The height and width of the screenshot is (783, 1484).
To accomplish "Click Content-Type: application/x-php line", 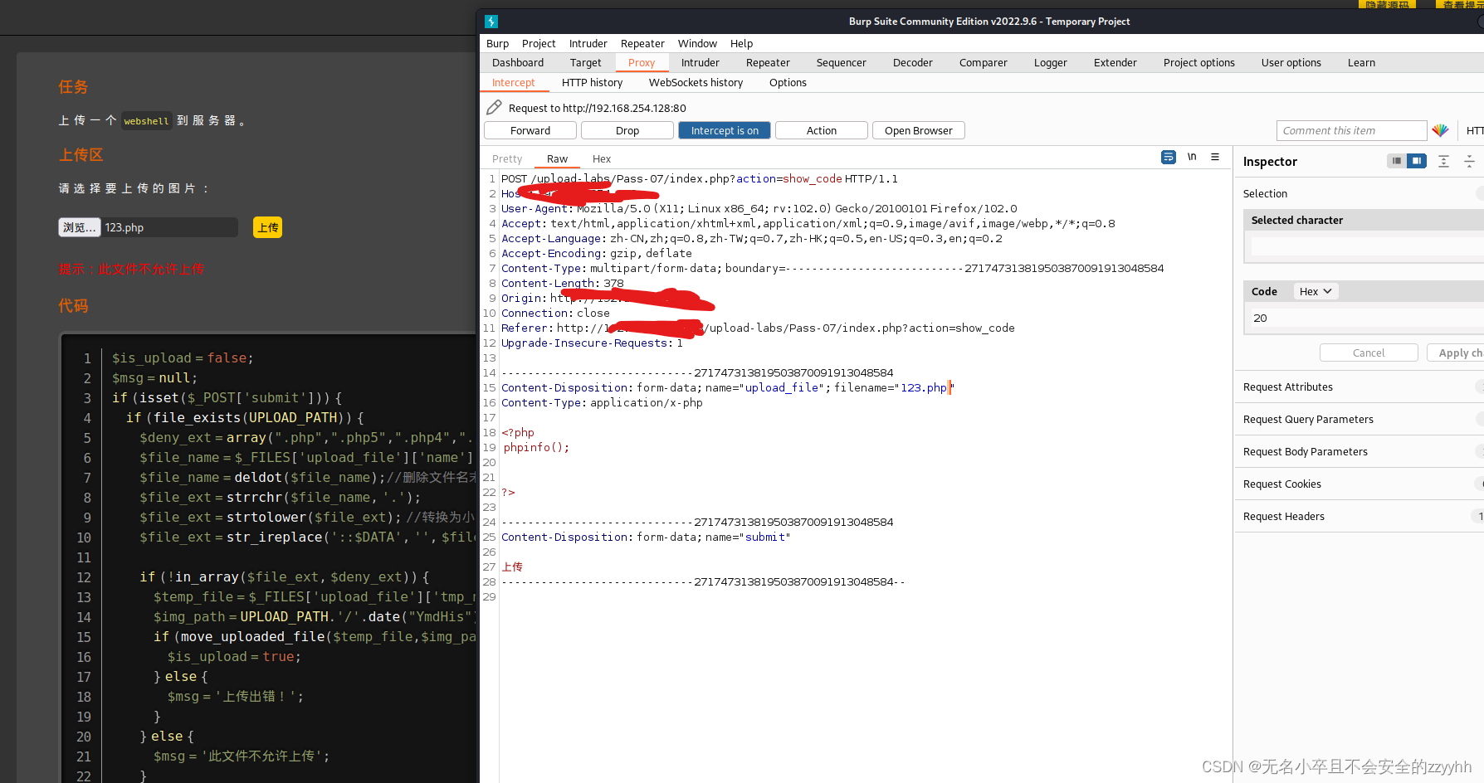I will tap(602, 402).
